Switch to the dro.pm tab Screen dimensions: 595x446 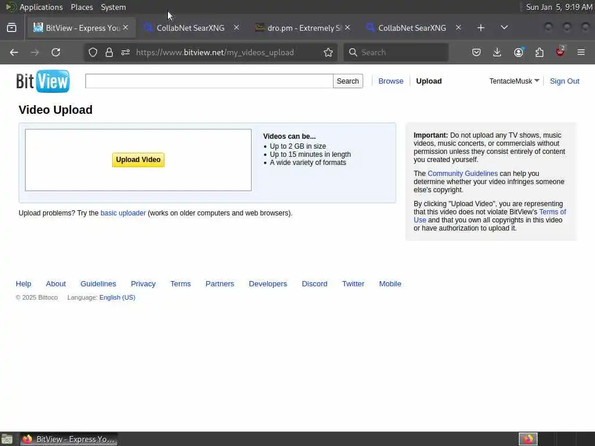303,28
